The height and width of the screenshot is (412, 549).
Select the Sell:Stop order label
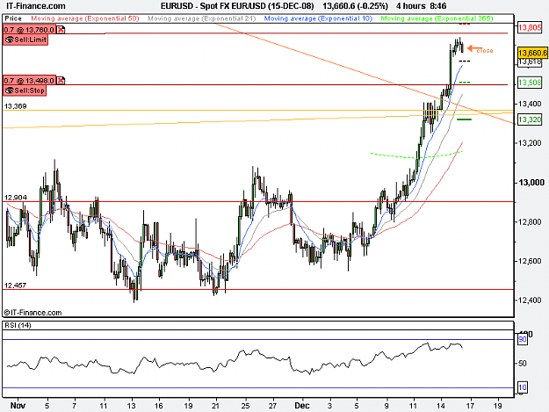[25, 90]
